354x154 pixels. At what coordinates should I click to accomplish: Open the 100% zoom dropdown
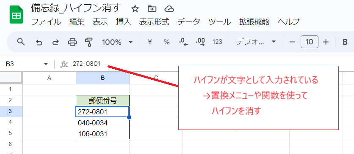[x=117, y=42]
